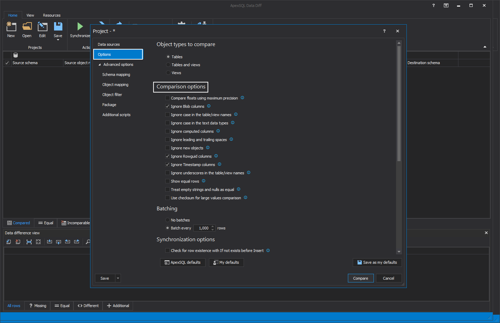Click the magnifier search icon in difference view

[88, 242]
